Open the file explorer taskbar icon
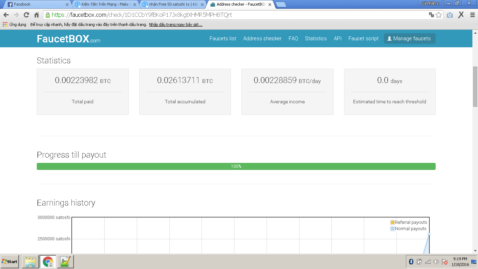The width and height of the screenshot is (478, 269). click(x=30, y=262)
